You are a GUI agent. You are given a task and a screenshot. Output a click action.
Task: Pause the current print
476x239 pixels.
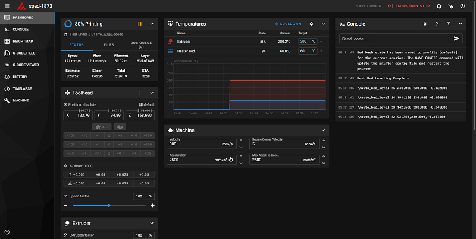(x=140, y=24)
